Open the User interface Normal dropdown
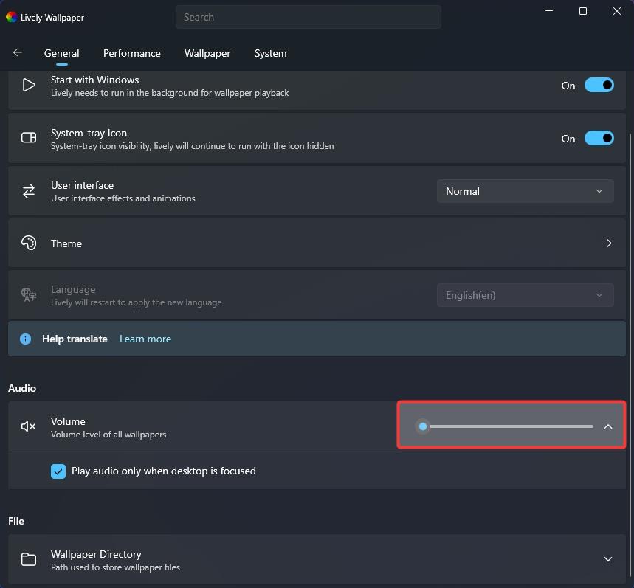This screenshot has width=634, height=588. pos(525,191)
